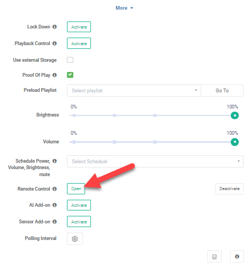Open the Polling Interval gear settings
This screenshot has width=250, height=269.
click(x=75, y=238)
